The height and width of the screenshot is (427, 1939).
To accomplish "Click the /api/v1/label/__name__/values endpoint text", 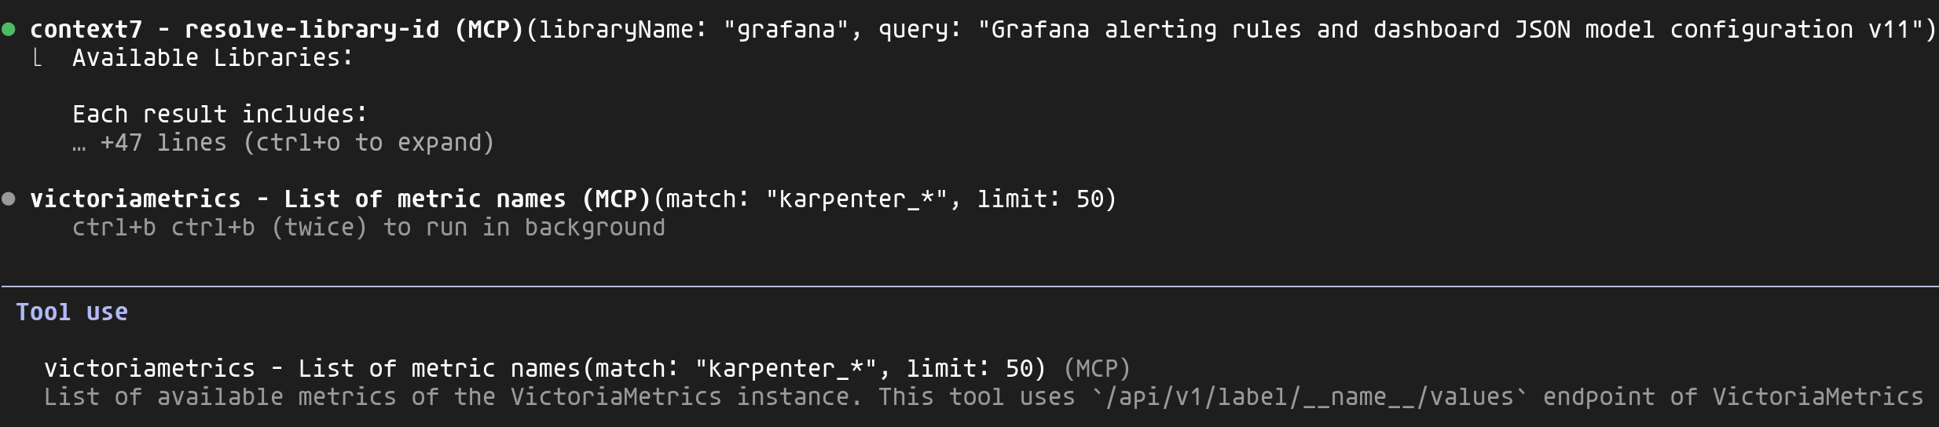I will coord(1310,397).
